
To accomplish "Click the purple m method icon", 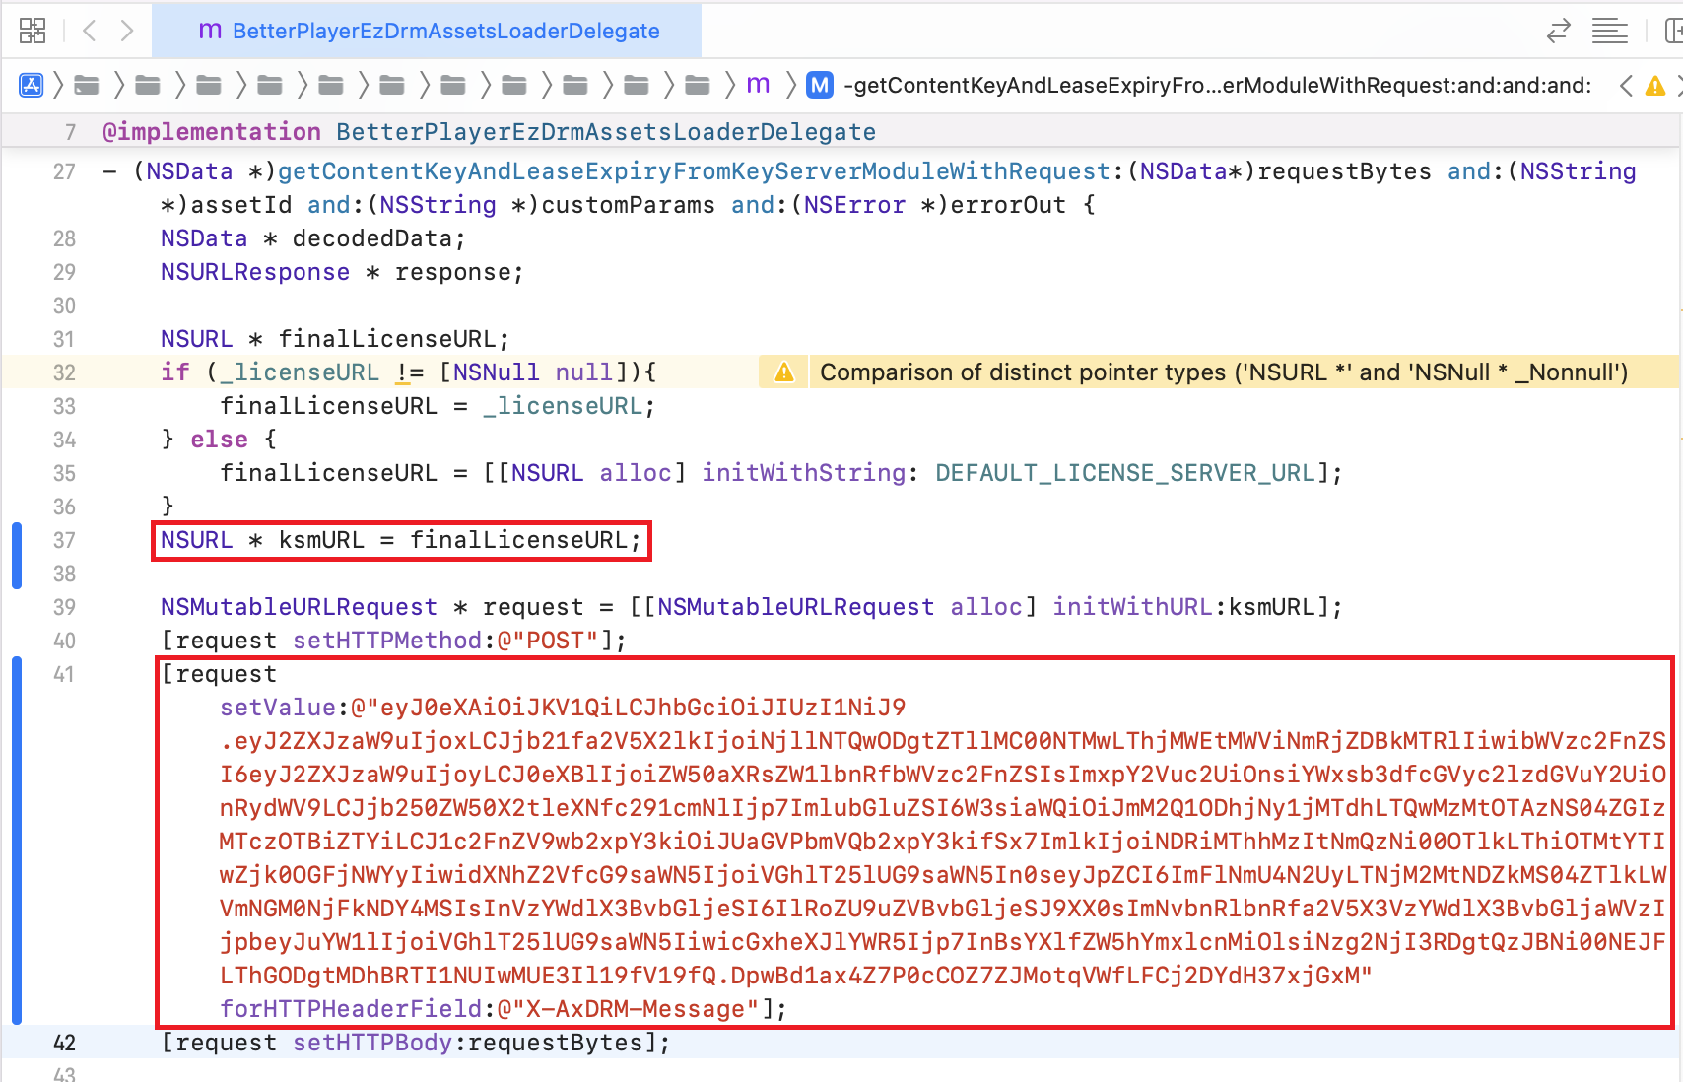I will point(758,85).
